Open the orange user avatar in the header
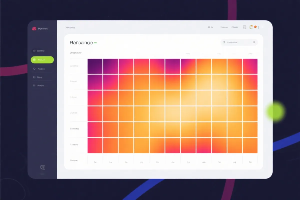The width and height of the screenshot is (300, 200). 255,27
